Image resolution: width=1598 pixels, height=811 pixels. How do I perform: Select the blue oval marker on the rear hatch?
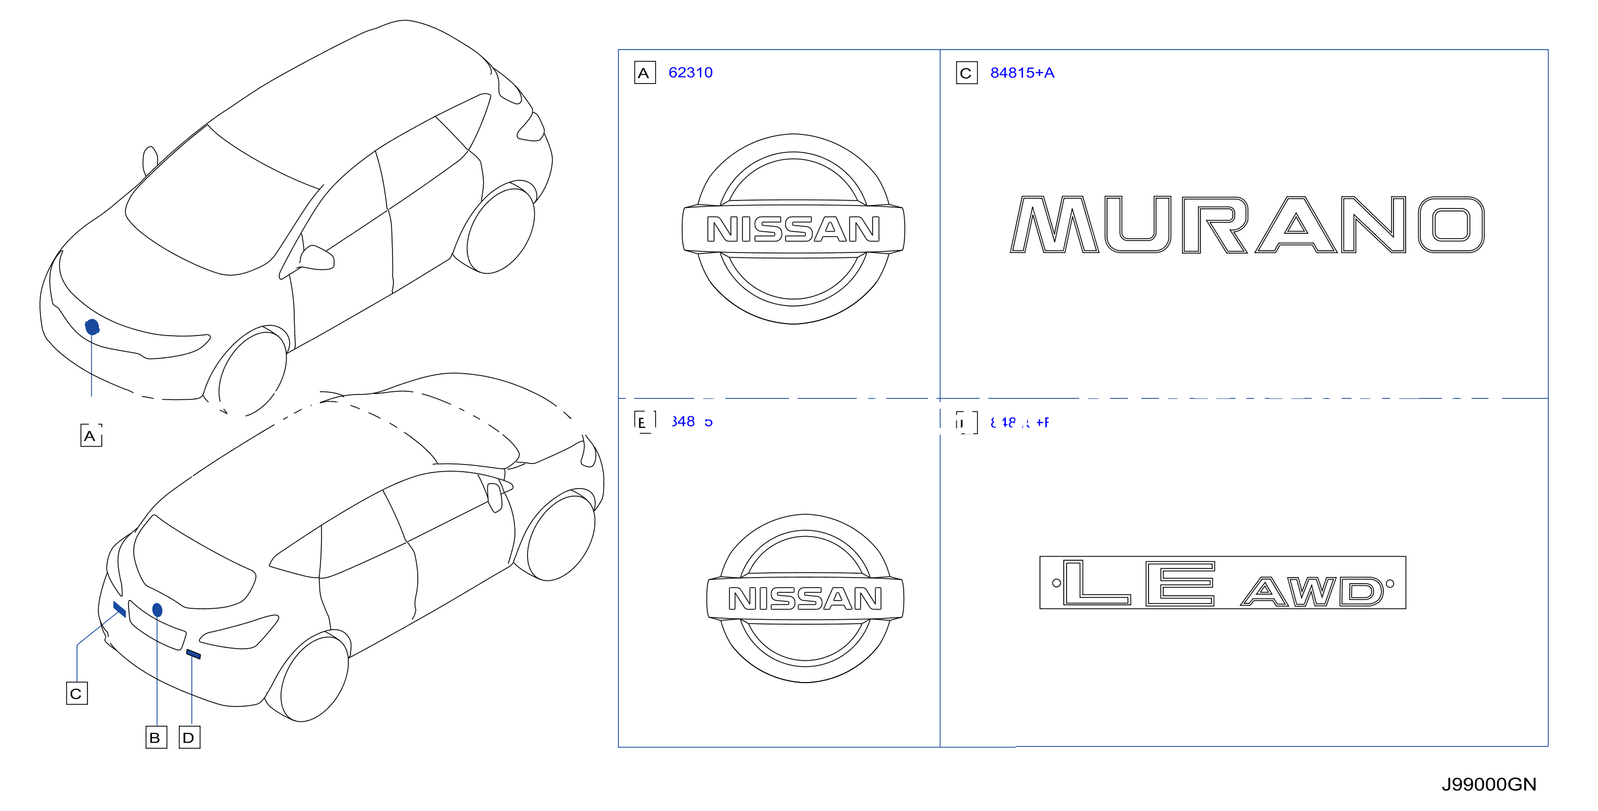157,611
